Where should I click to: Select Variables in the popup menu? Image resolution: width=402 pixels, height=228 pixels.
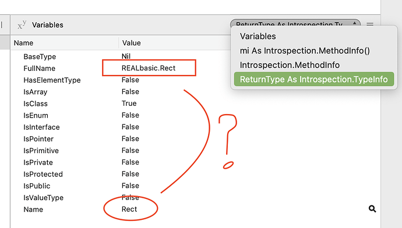coord(258,36)
